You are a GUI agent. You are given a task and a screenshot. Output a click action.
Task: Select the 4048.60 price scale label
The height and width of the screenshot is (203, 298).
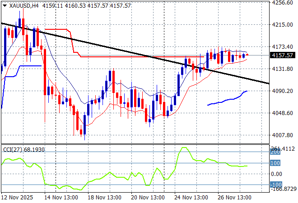[x=282, y=113]
